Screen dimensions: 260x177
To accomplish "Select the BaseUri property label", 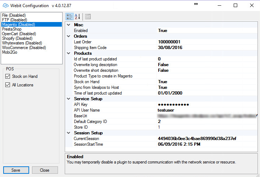I will pos(80,116).
